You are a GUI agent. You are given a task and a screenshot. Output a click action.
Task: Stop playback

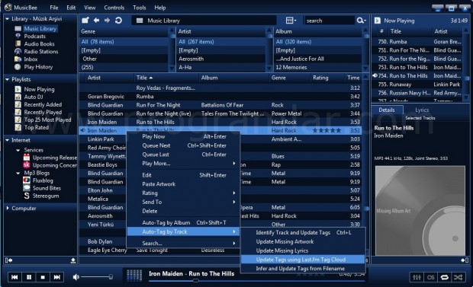pos(43,277)
